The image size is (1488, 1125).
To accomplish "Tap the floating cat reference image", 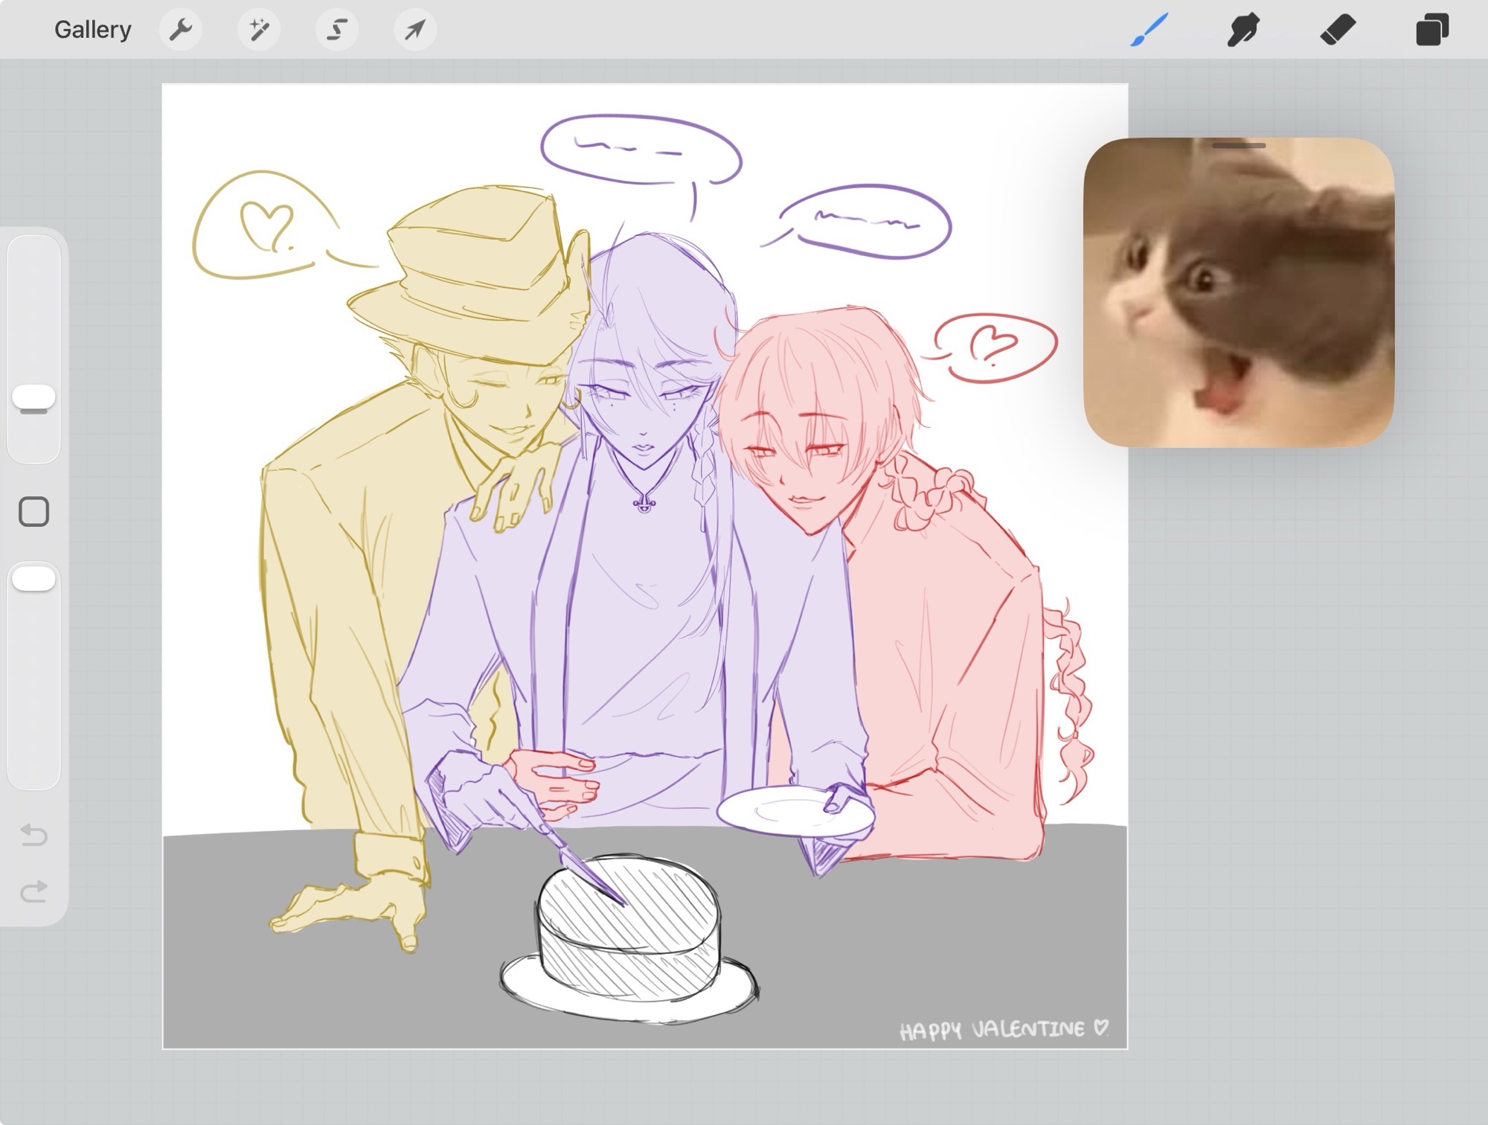I will 1239,298.
